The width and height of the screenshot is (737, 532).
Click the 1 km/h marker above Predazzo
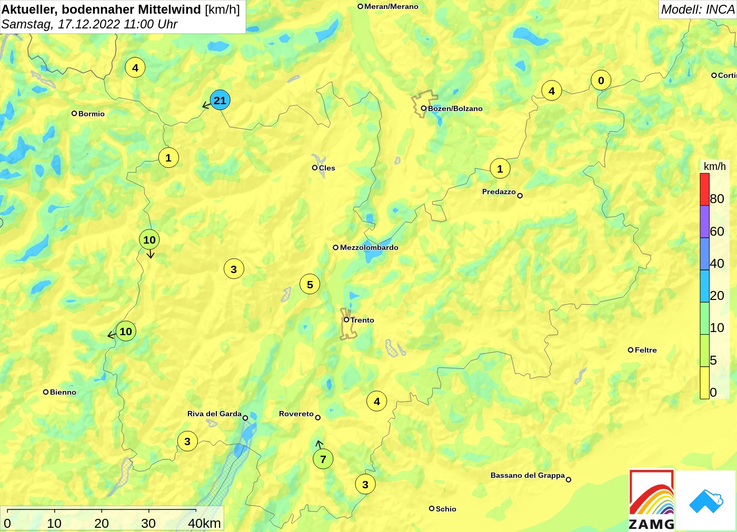(x=500, y=169)
